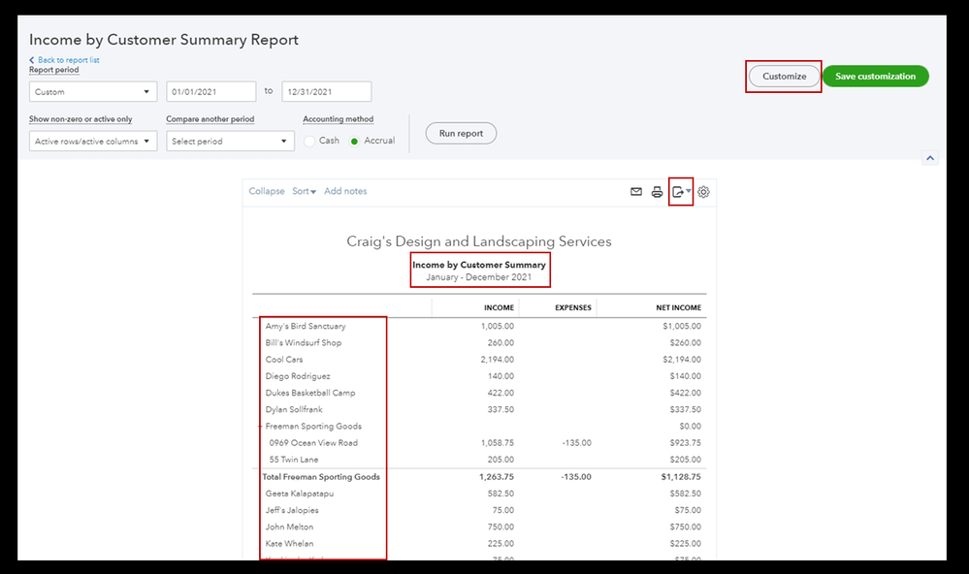Click the 55 Twin Lane sub-customer
Screen dimensions: 969x574
(294, 460)
